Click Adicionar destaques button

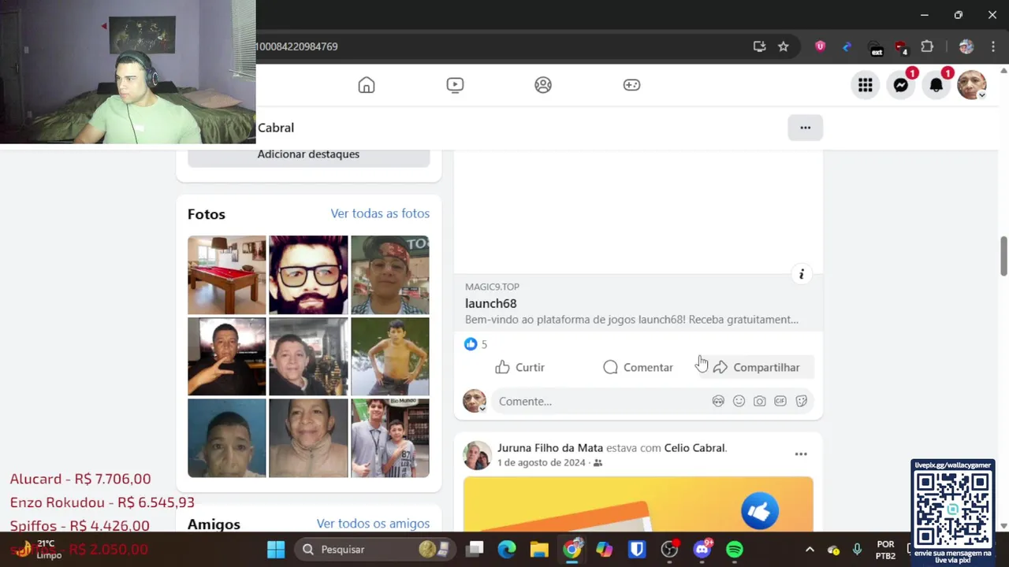[x=308, y=154]
